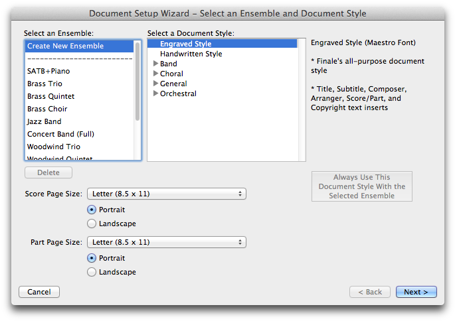
Task: Open the Score Page Size dropdown
Action: [x=167, y=194]
